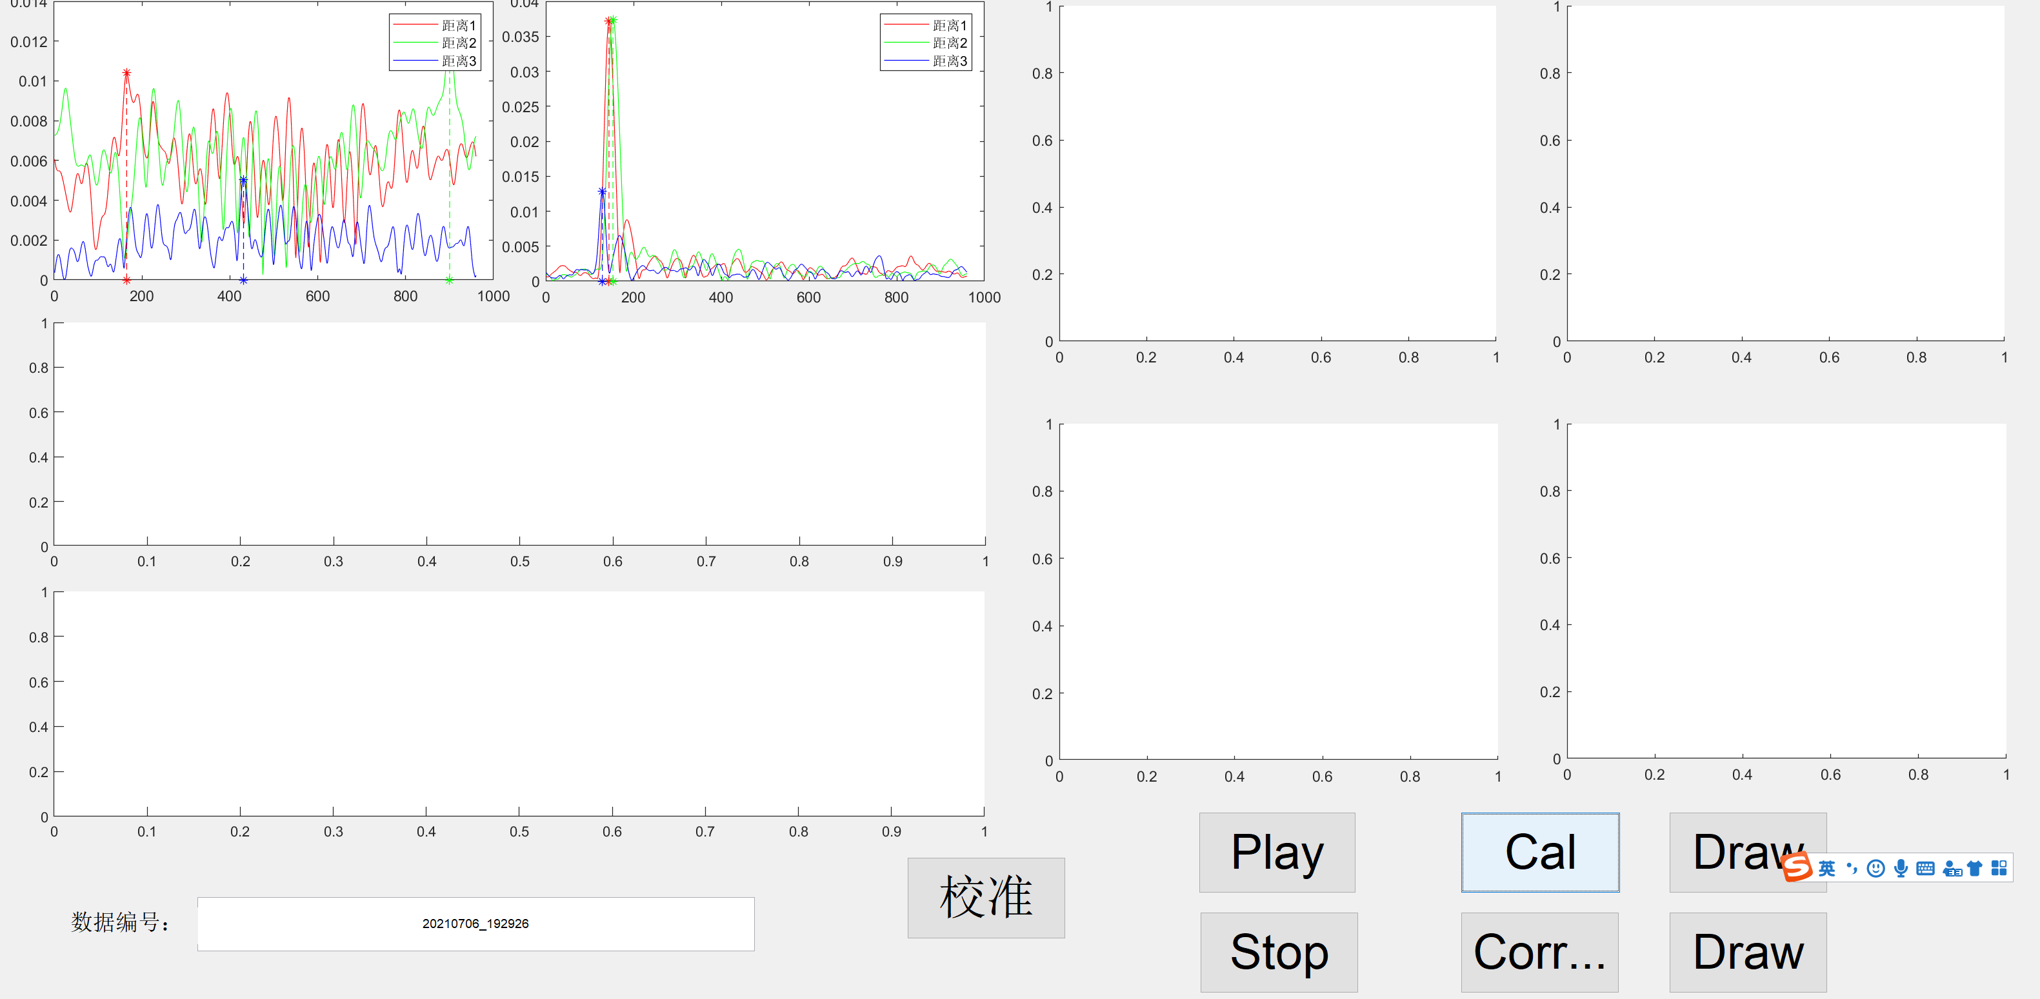The image size is (2040, 999).
Task: Open the IME toolbox grid icon
Action: pos(1999,868)
